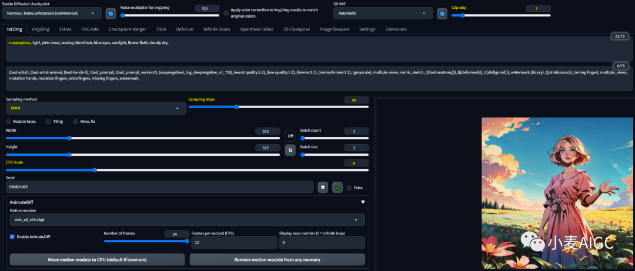Click the Noise multiplier value box

208,8
